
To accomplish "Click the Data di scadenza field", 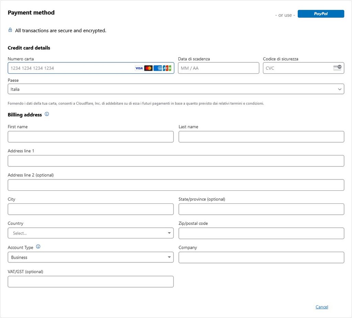I will (x=218, y=68).
